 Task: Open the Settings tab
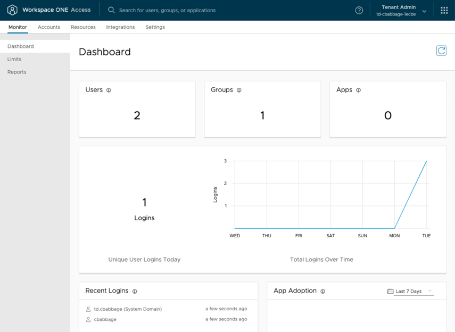click(155, 27)
